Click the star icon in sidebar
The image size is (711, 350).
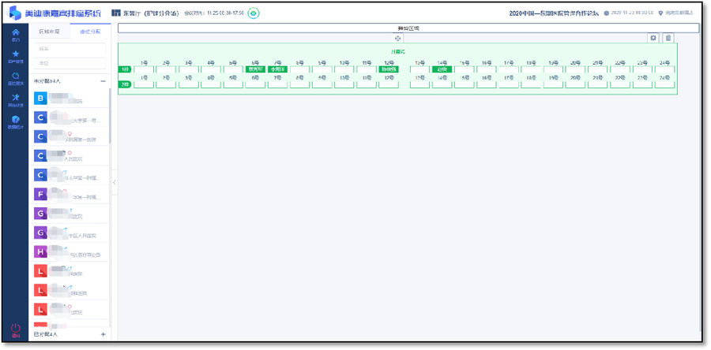click(15, 56)
